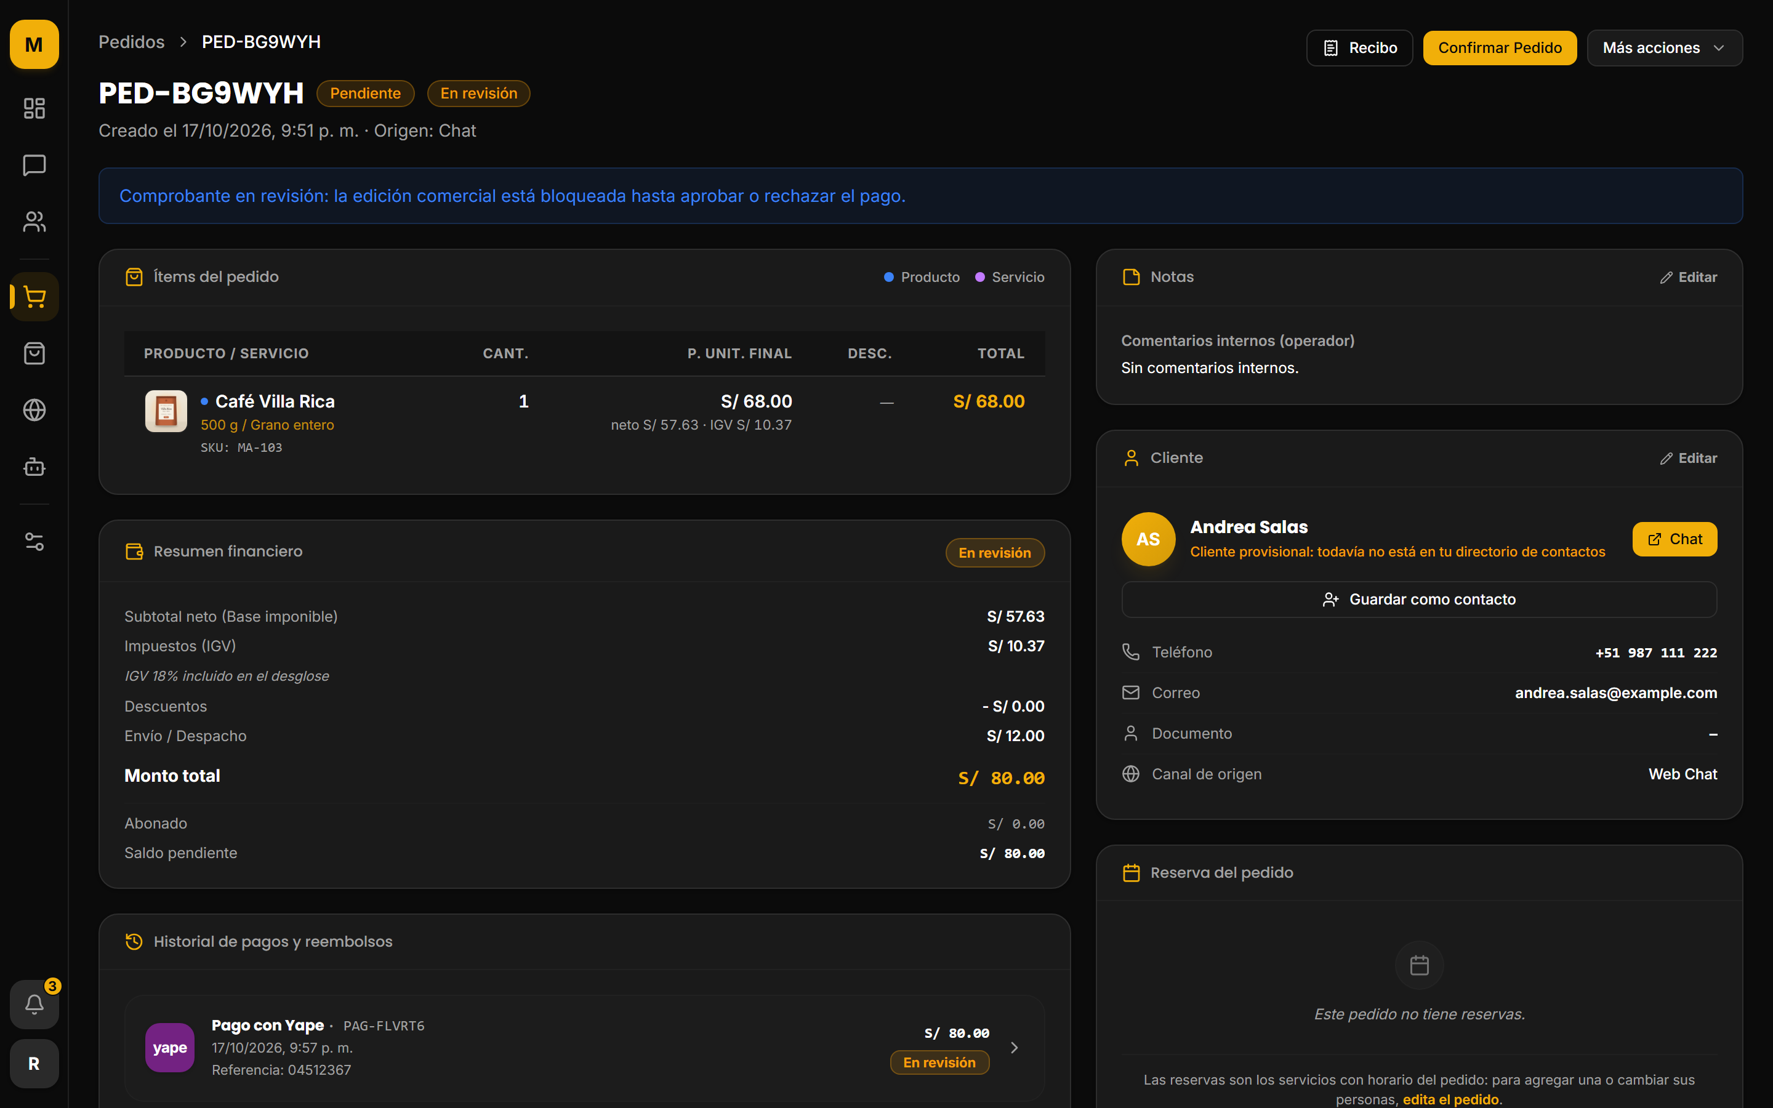Open the contacts people sidebar icon
This screenshot has width=1773, height=1108.
(x=34, y=222)
